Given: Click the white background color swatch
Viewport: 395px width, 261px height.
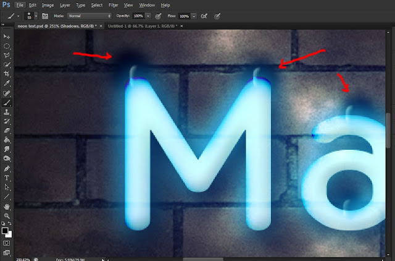Looking at the screenshot, I should [10, 235].
